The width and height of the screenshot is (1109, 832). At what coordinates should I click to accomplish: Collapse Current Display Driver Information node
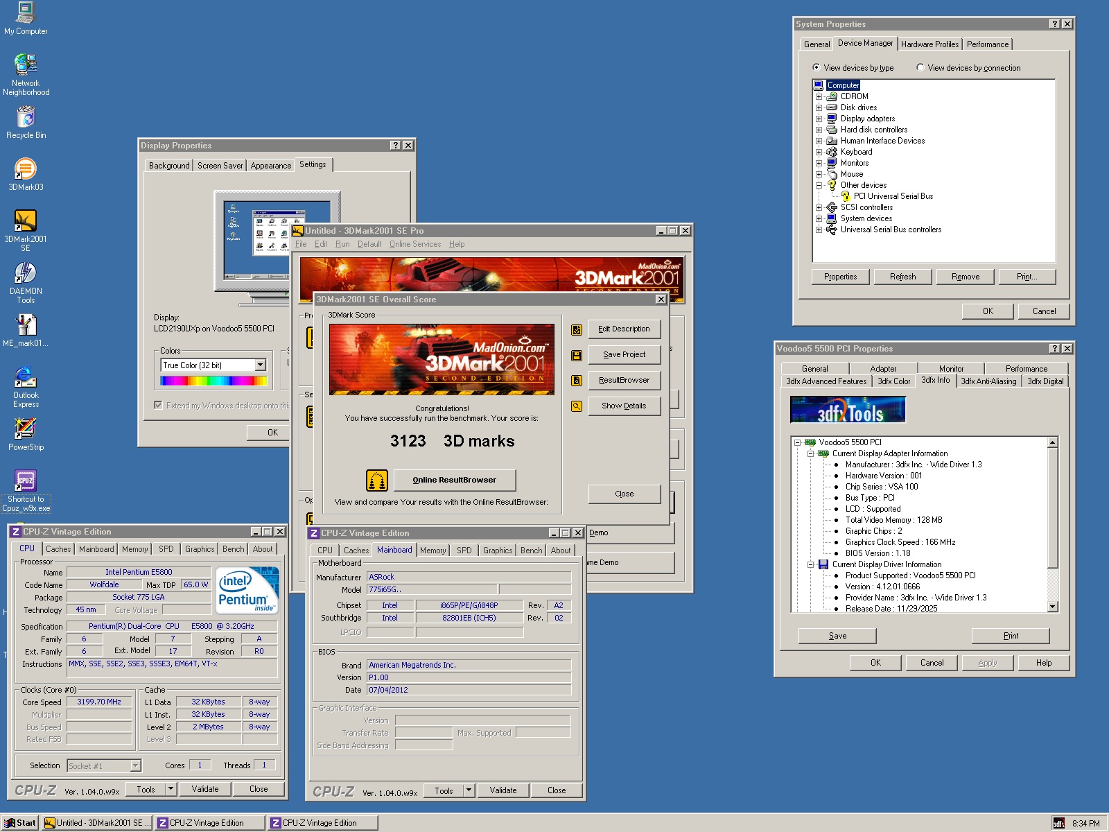click(x=810, y=565)
